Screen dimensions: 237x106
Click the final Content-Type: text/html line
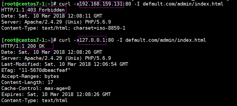pyautogui.click(x=34, y=100)
